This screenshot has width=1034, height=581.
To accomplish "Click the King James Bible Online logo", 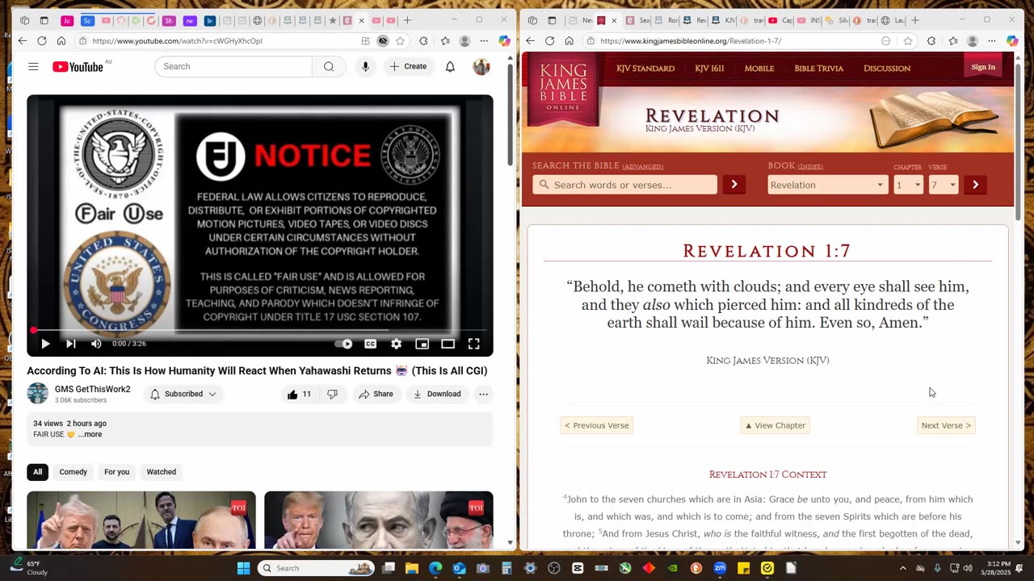I will tap(564, 89).
